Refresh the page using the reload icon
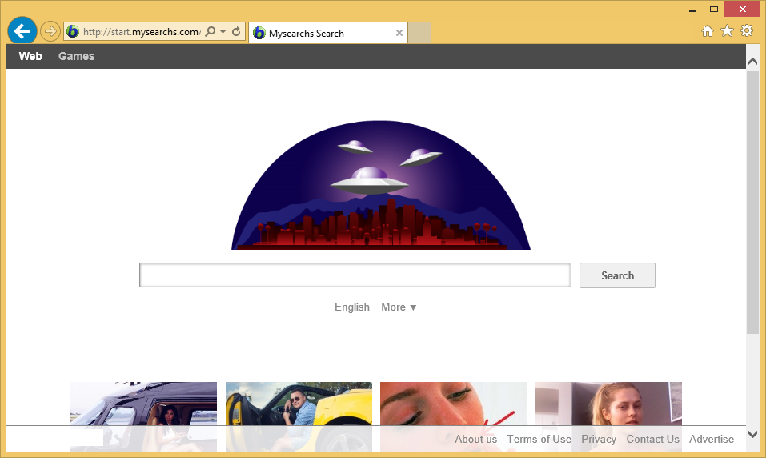This screenshot has height=458, width=766. pos(236,32)
